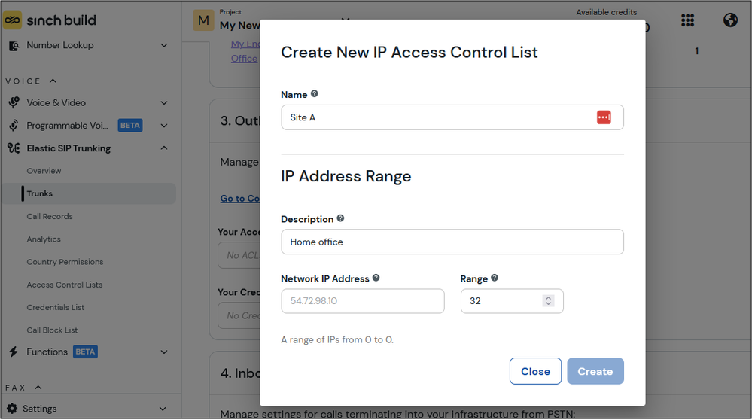This screenshot has height=420, width=752.
Task: Click the Programmable Voice icon
Action: point(14,126)
